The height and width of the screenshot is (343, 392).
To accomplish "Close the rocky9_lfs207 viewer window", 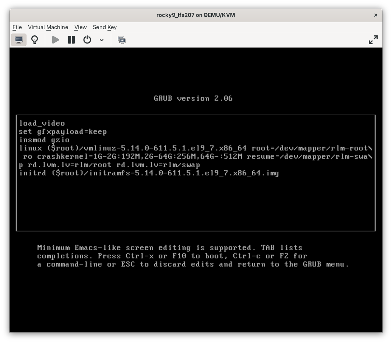I will [375, 15].
